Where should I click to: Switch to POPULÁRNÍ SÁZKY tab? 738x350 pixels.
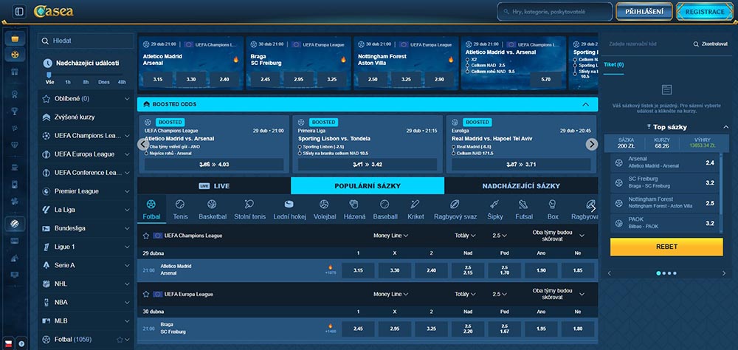(368, 185)
